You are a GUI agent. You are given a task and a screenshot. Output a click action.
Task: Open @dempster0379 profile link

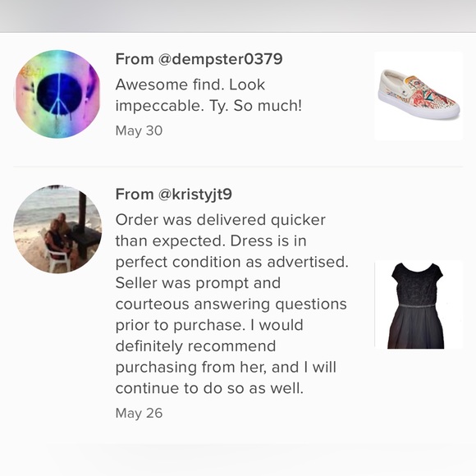point(221,59)
